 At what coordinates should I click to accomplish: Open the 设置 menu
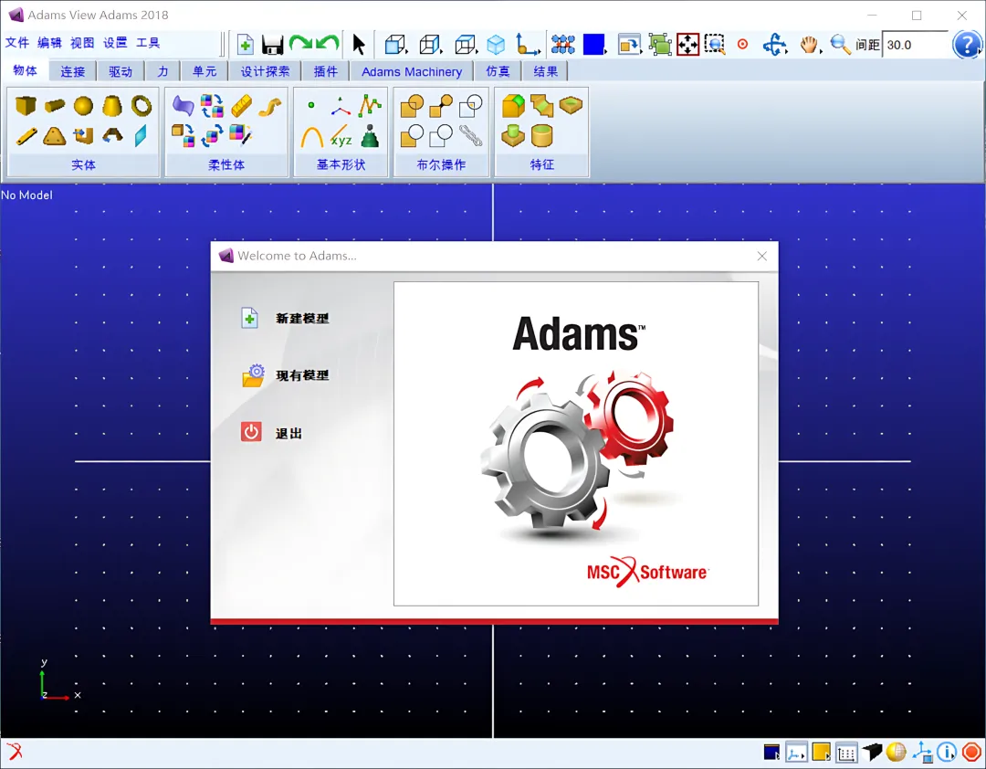pyautogui.click(x=115, y=43)
